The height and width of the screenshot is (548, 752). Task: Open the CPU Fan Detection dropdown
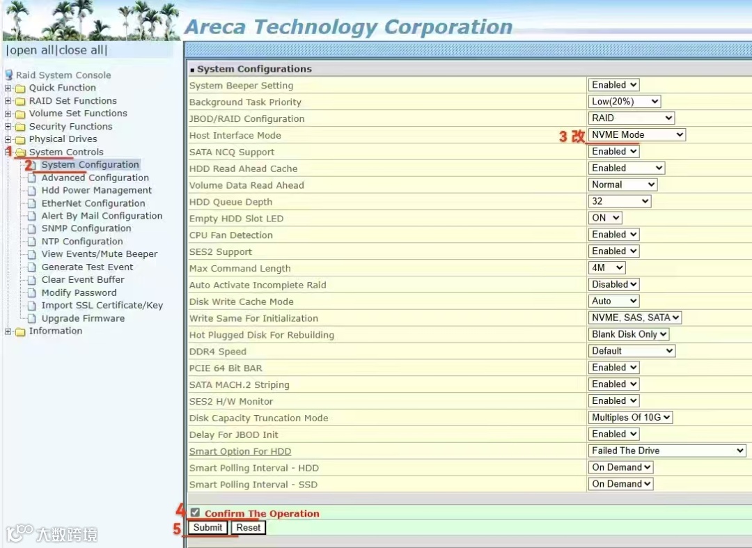point(614,235)
